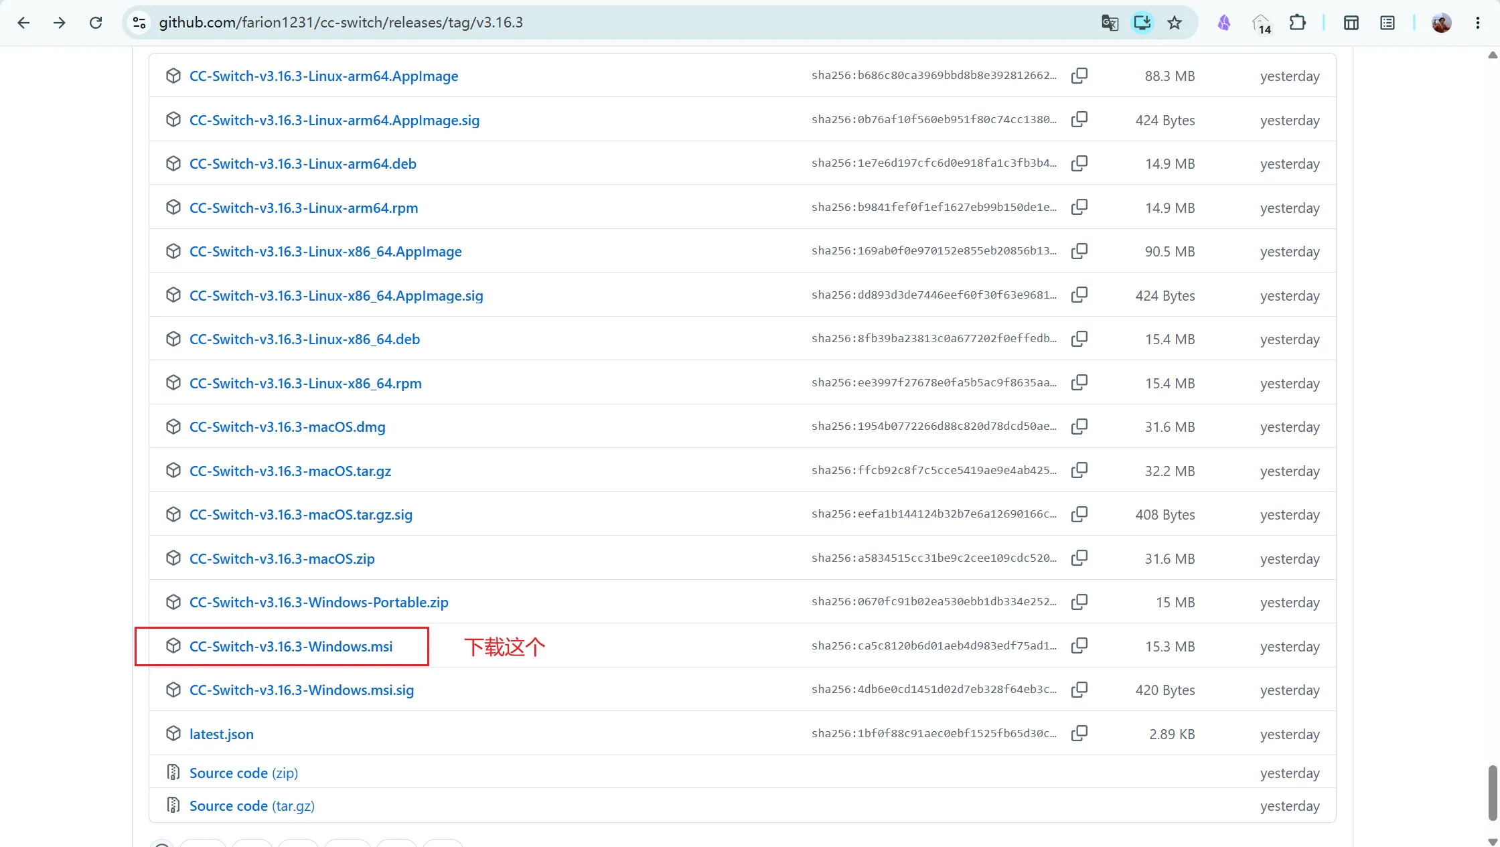The width and height of the screenshot is (1500, 847).
Task: Download CC-Switch-v3.16.3-Windows.msi installer
Action: [x=291, y=647]
